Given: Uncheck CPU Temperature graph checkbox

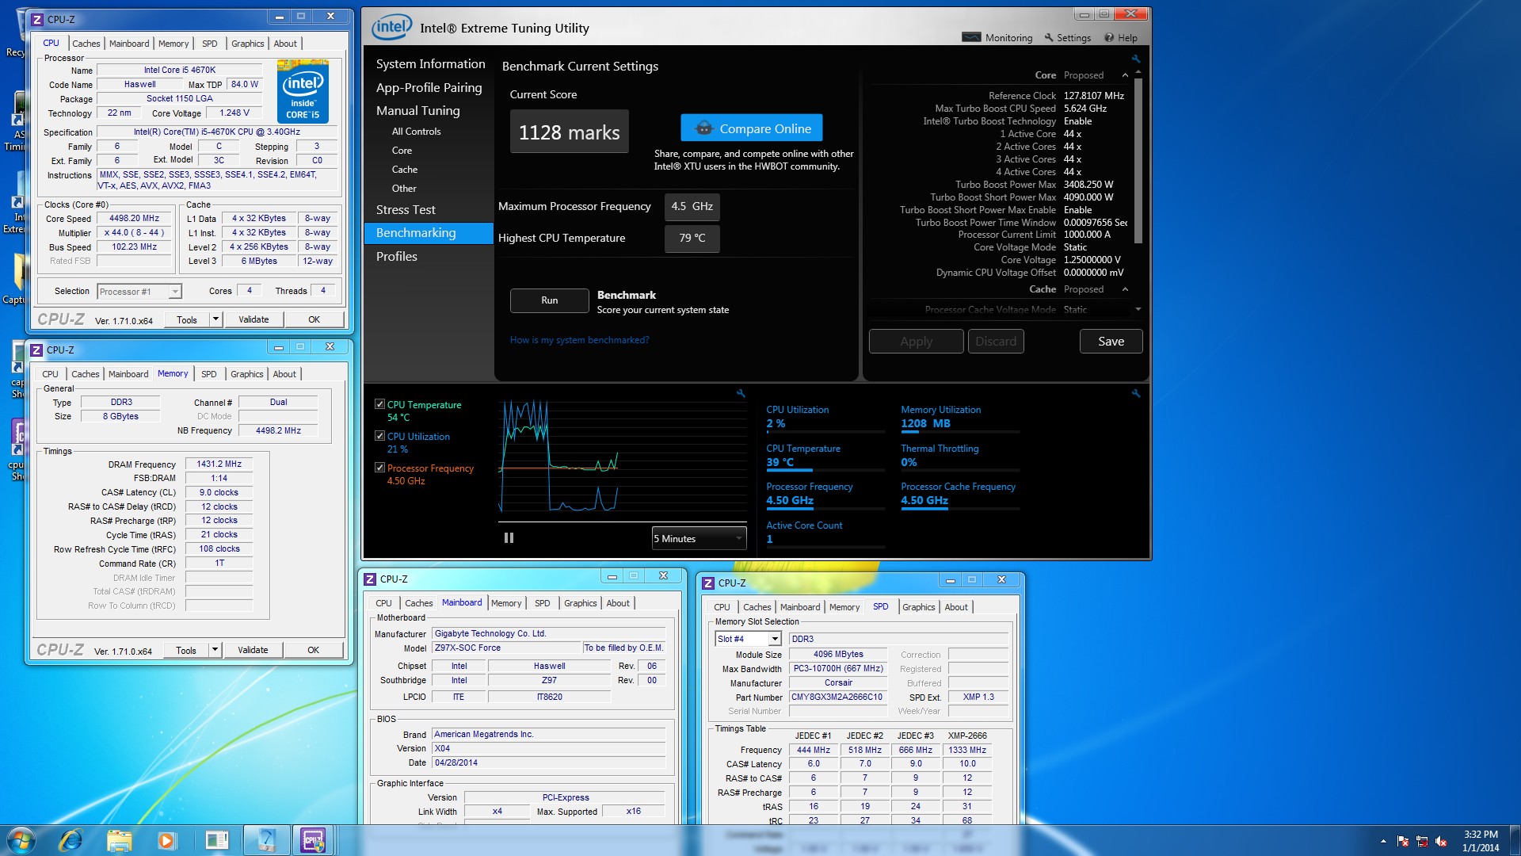Looking at the screenshot, I should click(x=379, y=404).
